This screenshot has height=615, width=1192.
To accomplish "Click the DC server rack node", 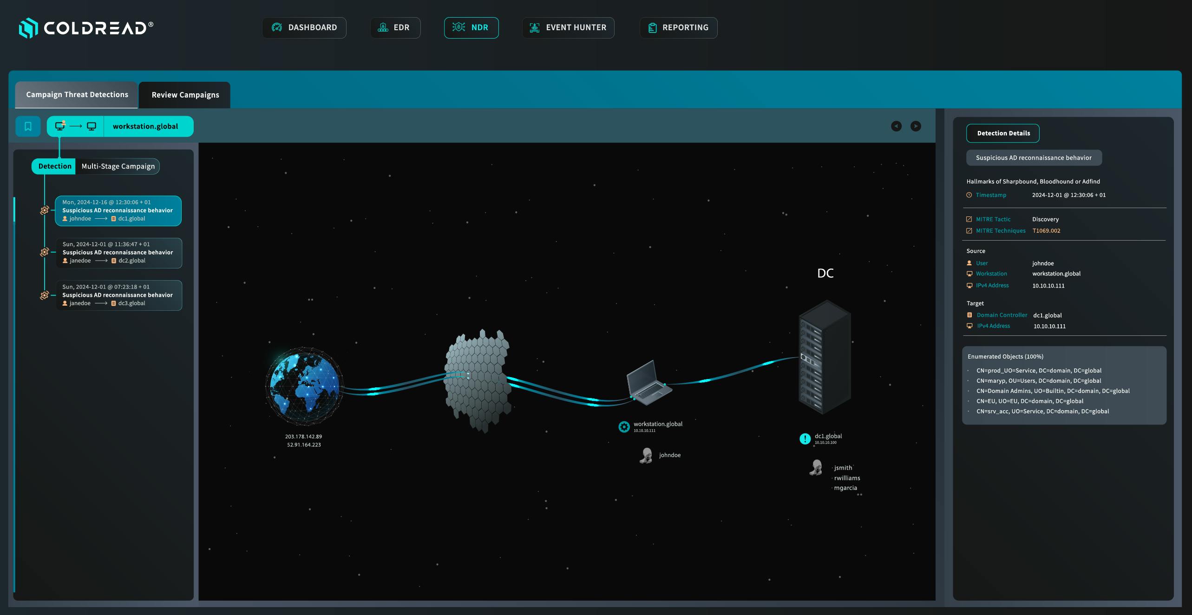I will point(825,357).
